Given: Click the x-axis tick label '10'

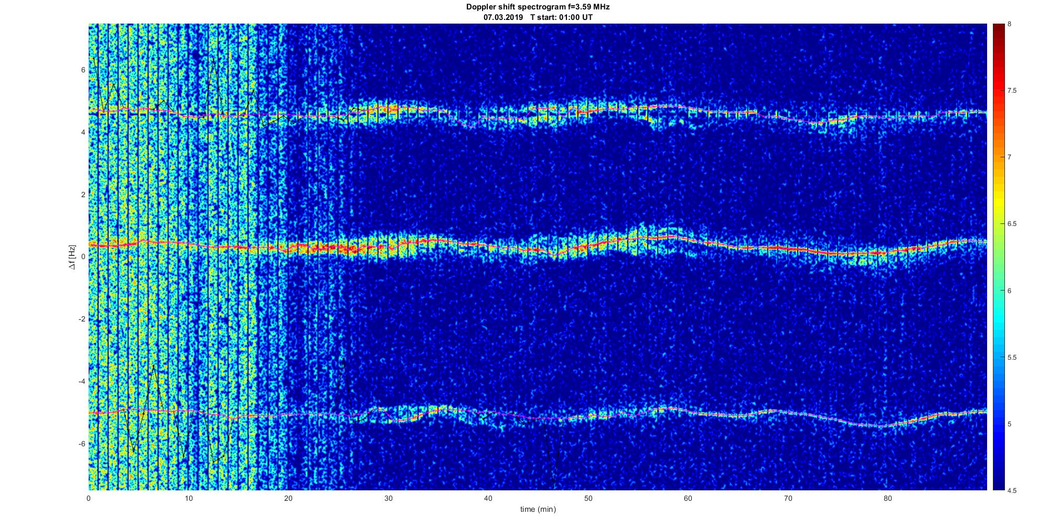Looking at the screenshot, I should [188, 498].
